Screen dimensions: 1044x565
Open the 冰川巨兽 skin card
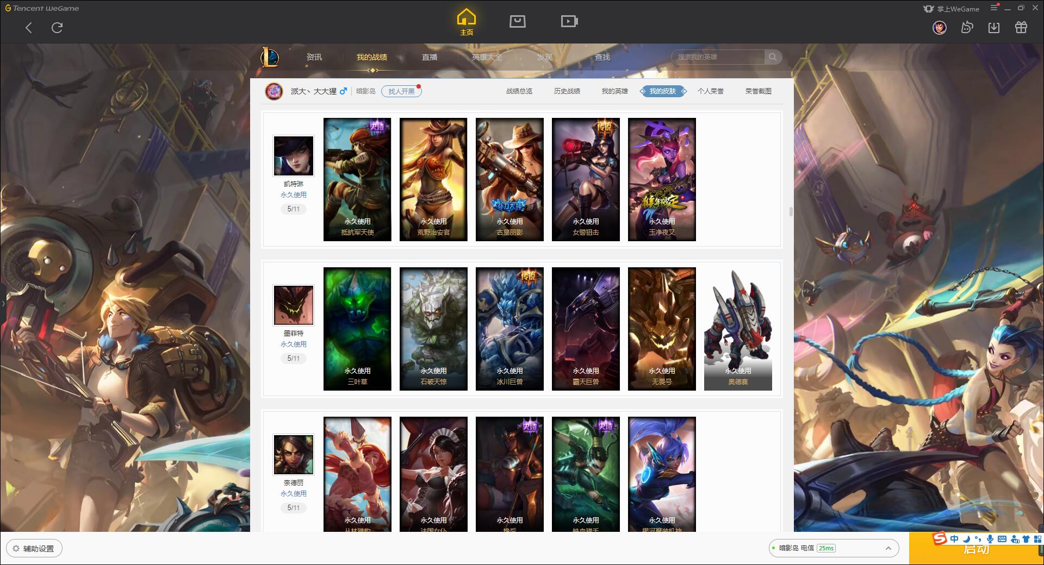509,329
